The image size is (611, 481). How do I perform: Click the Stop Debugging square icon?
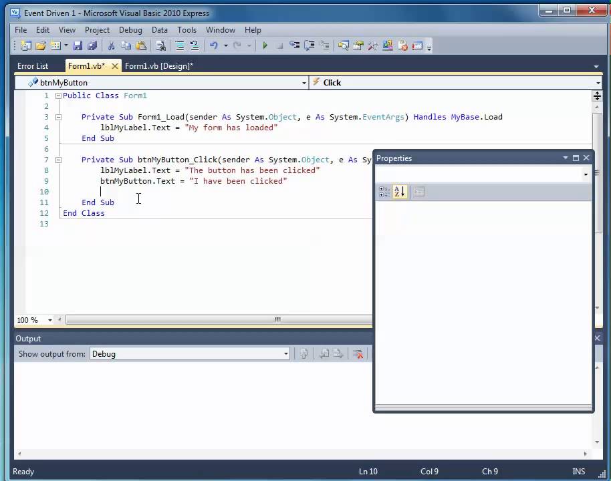(x=279, y=46)
